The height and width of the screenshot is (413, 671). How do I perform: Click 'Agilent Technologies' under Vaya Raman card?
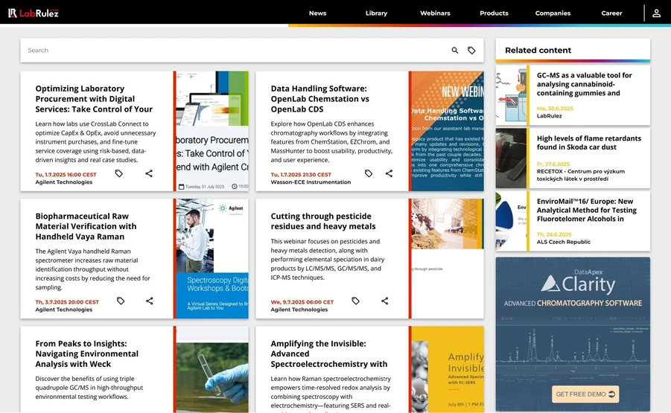click(x=64, y=310)
